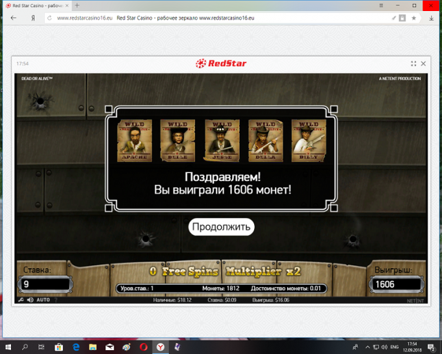Launch Microsoft Store from the taskbar

pyautogui.click(x=58, y=347)
